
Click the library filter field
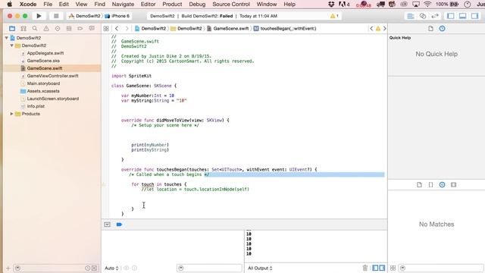441,268
